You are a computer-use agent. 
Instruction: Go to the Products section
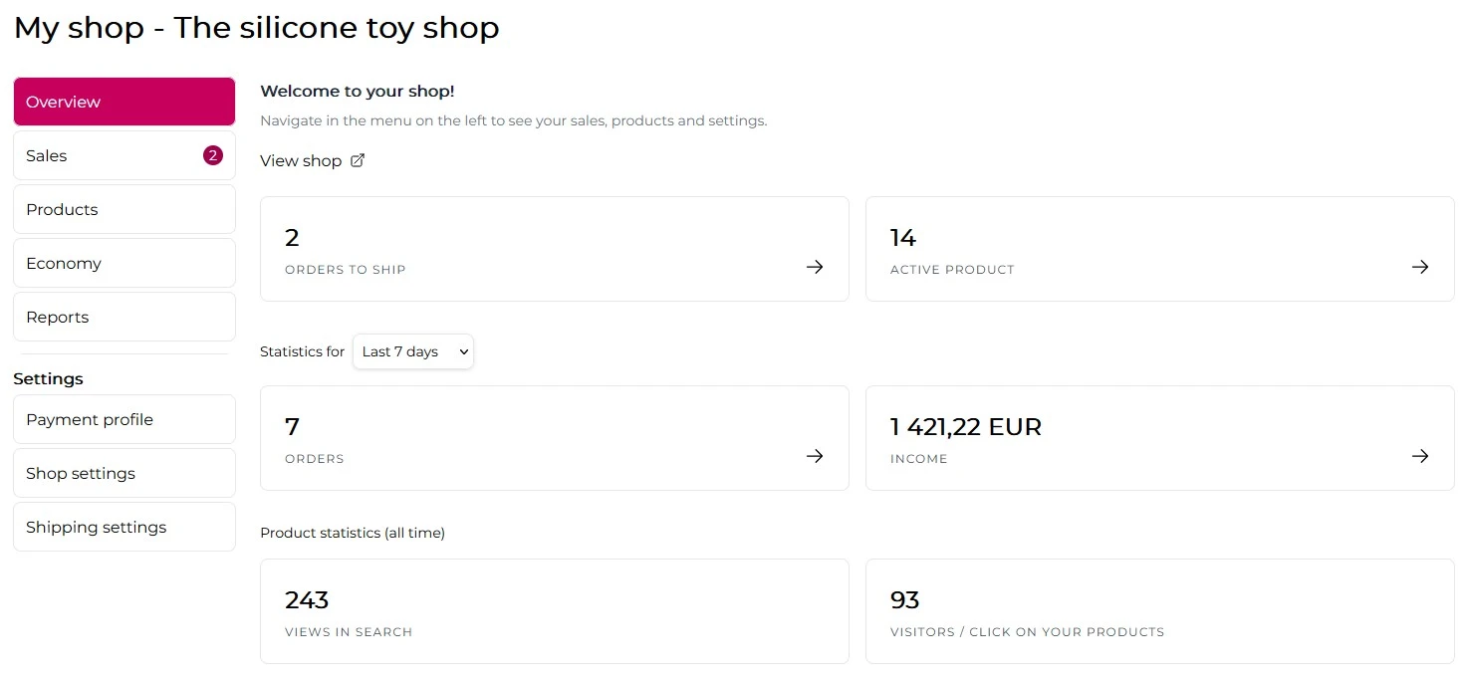(124, 209)
